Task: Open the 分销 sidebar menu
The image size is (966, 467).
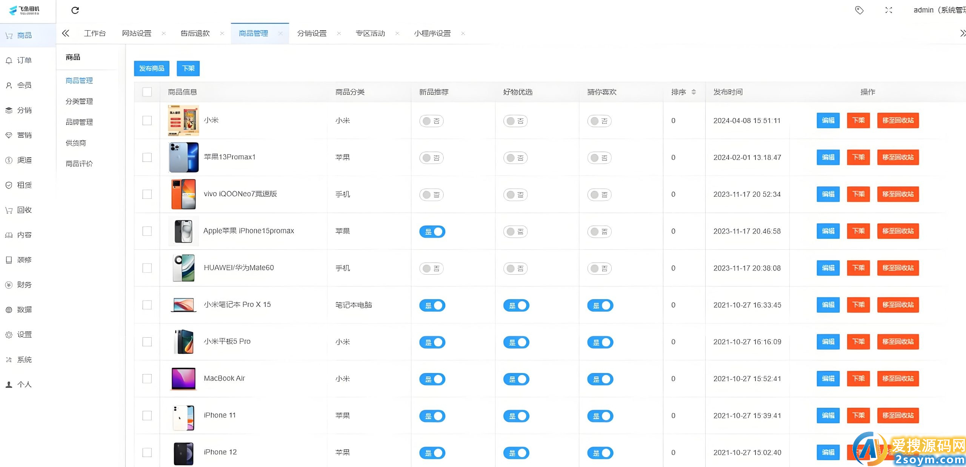Action: 28,110
